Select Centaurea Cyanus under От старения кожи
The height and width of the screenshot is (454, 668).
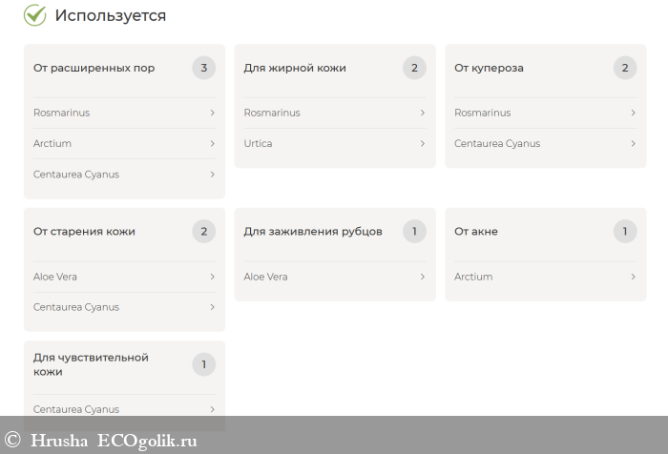(x=76, y=307)
